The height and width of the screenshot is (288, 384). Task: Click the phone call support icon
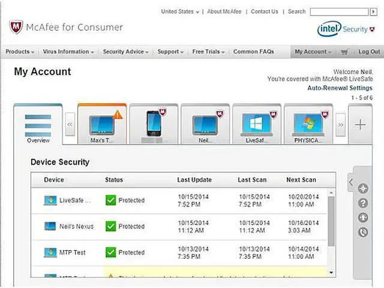tap(362, 232)
